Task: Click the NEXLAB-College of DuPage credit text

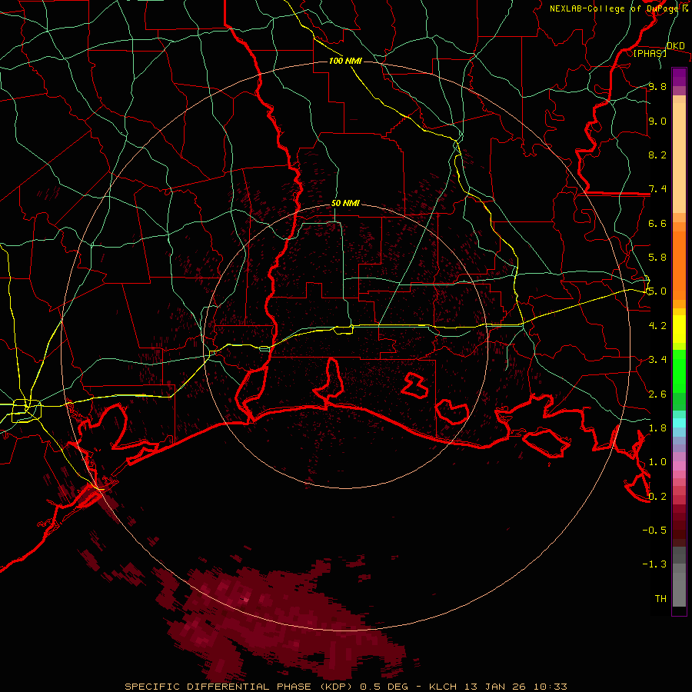Action: pyautogui.click(x=614, y=8)
